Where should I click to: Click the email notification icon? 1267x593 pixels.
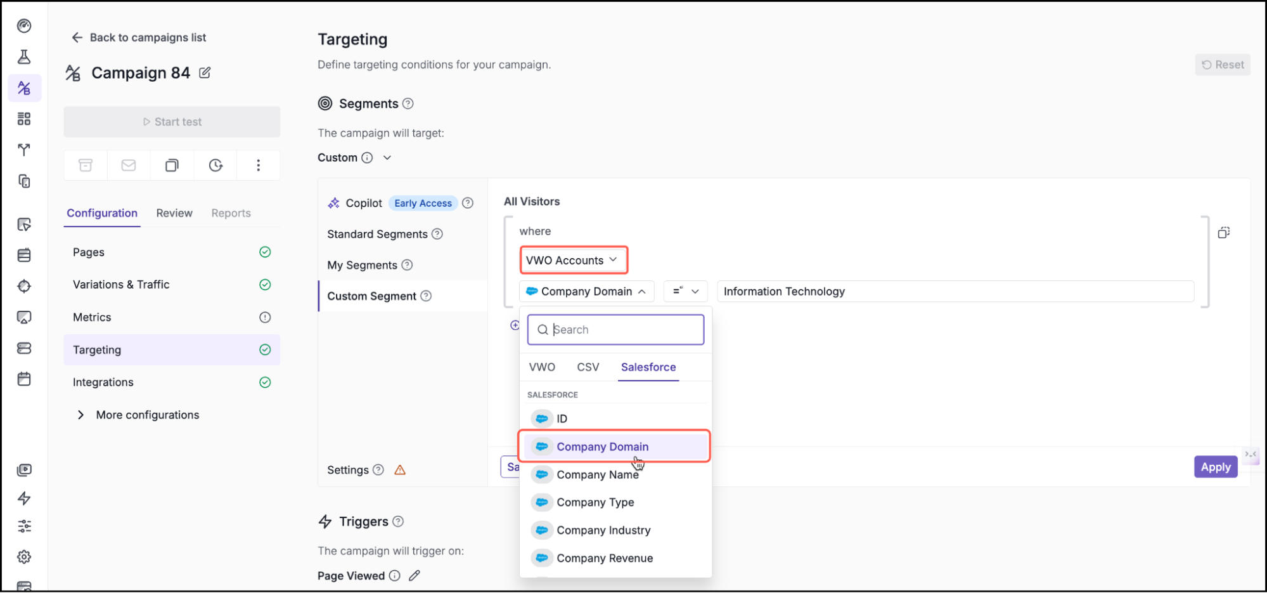click(x=128, y=165)
